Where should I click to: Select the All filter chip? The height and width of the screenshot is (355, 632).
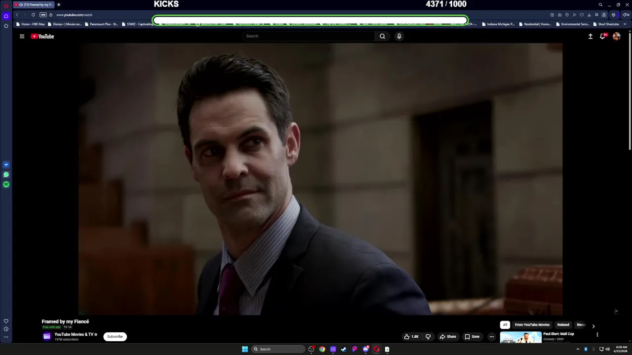[505, 325]
